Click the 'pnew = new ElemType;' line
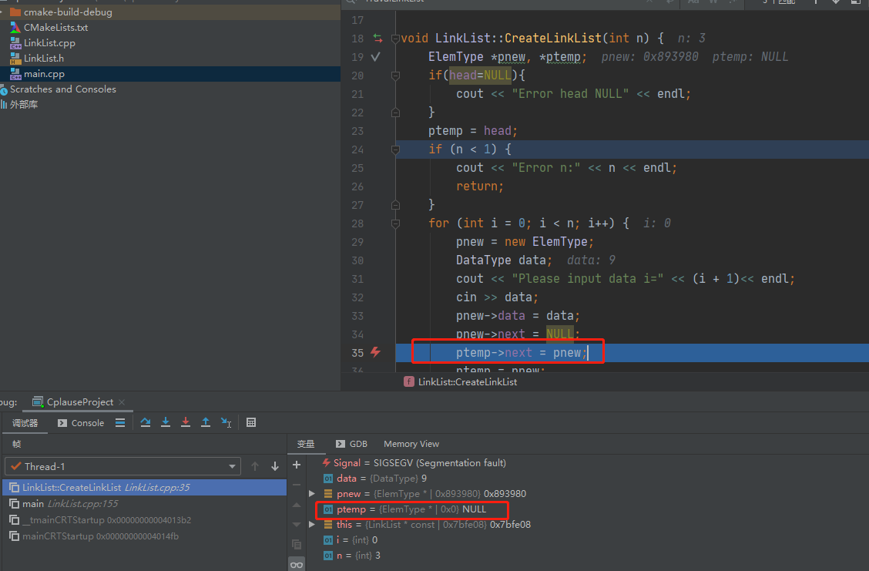Screen dimensions: 869x571 coord(525,242)
